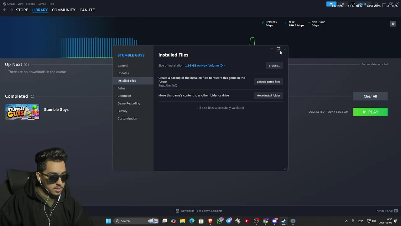Open WhatsApp from the taskbar
This screenshot has height=226, width=401.
point(220,221)
